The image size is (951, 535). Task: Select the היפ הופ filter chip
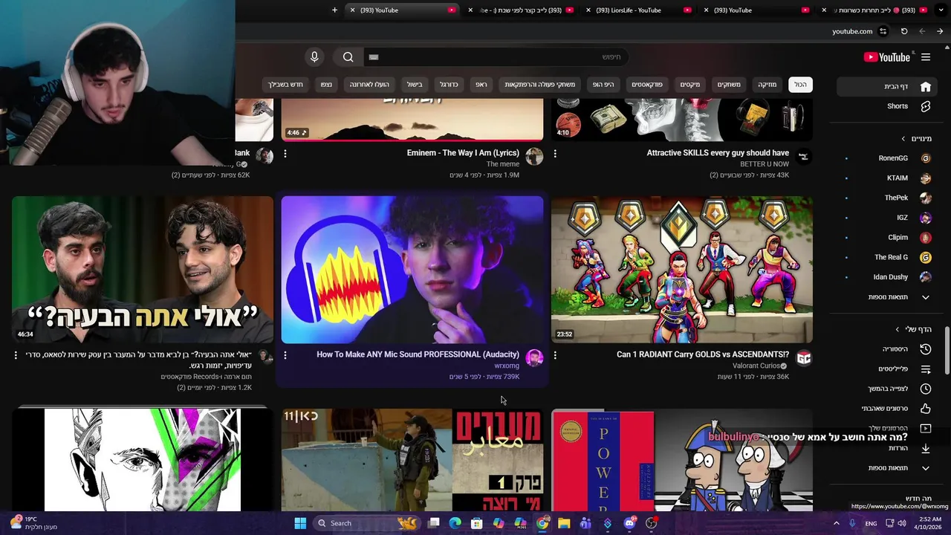603,85
